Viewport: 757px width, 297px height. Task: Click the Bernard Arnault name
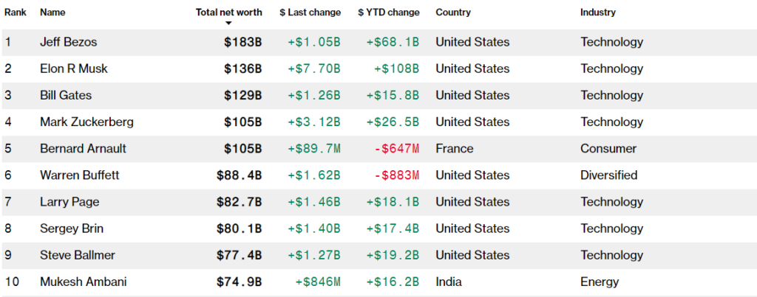tap(83, 148)
